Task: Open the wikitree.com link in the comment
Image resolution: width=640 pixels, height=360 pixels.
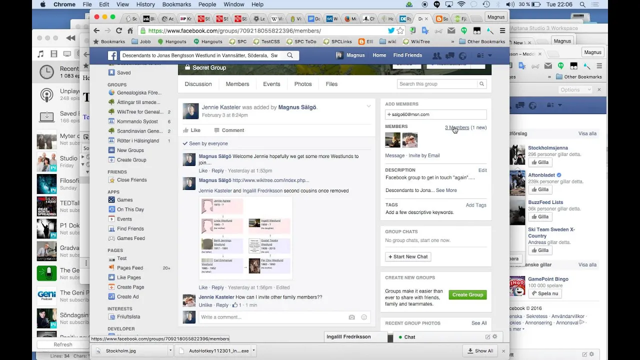Action: 270,180
